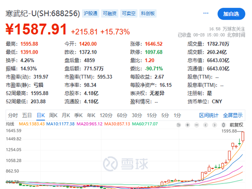Image resolution: width=252 pixels, height=189 pixels.
Task: Select the 日K chart tab
Action: [x=41, y=115]
